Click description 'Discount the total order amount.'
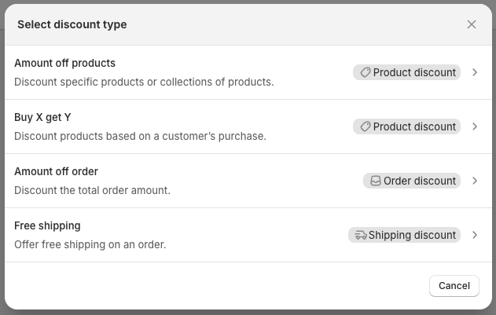496x315 pixels. pos(93,190)
